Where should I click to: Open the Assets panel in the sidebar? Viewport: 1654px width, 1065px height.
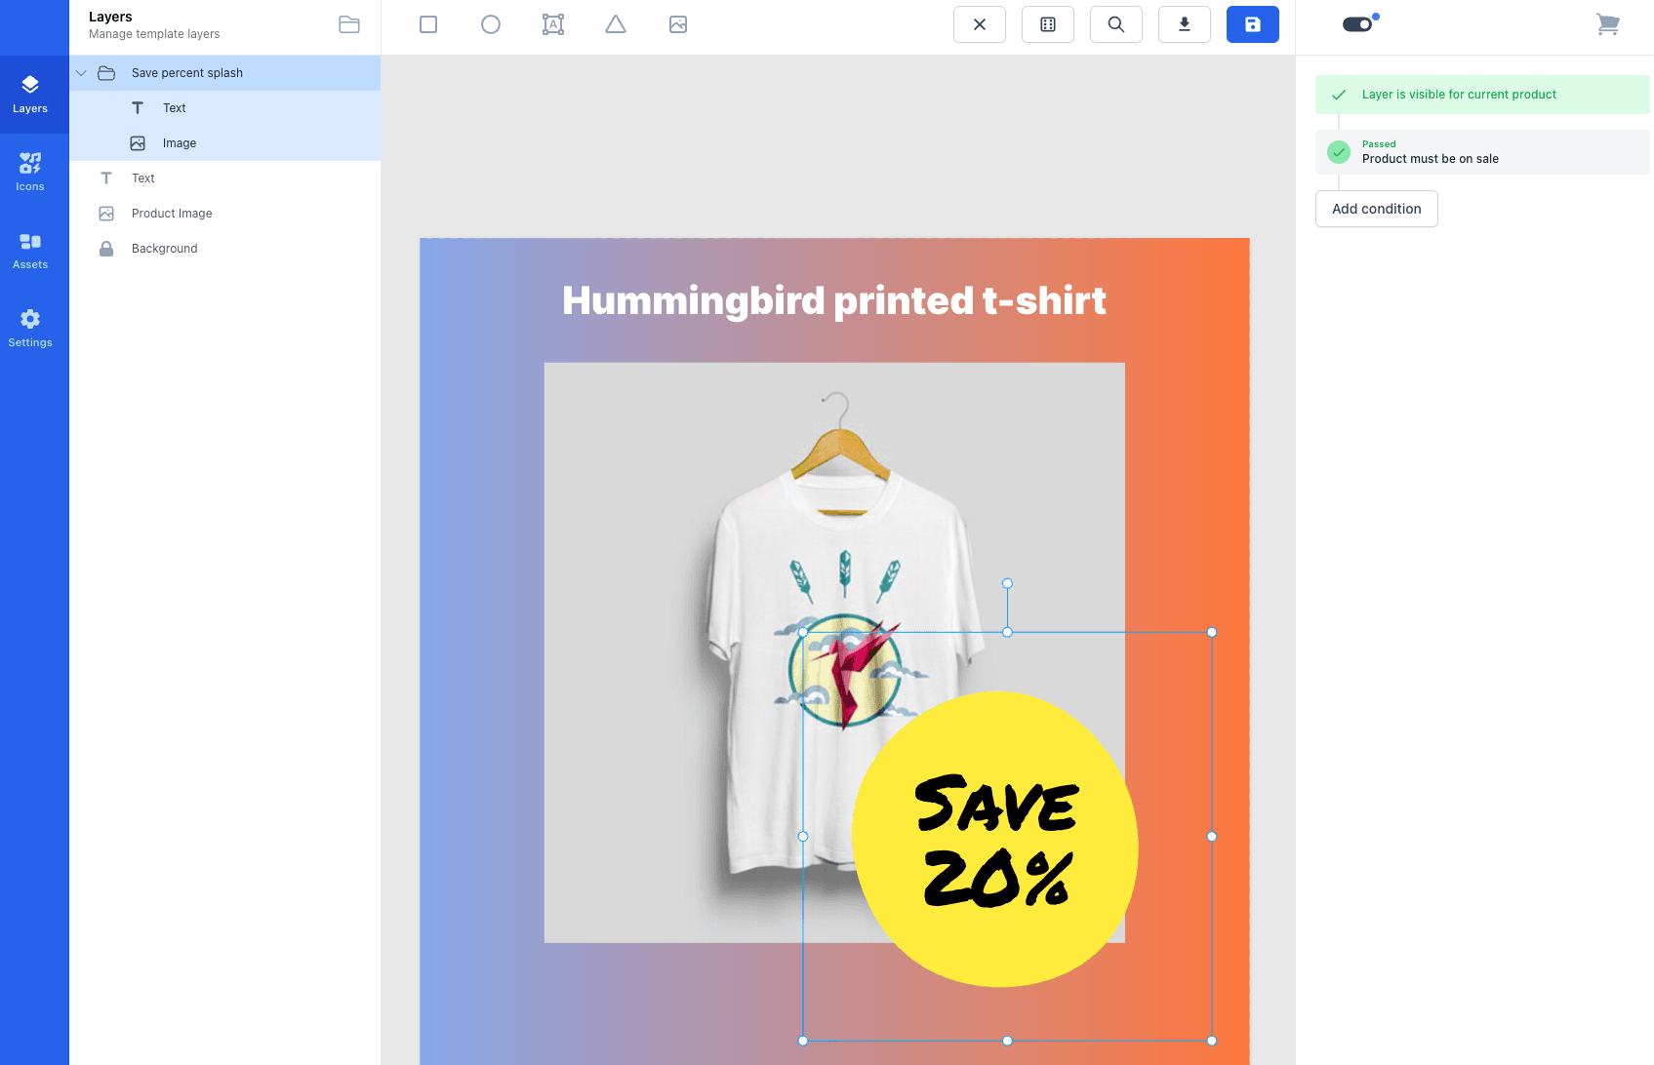(30, 249)
